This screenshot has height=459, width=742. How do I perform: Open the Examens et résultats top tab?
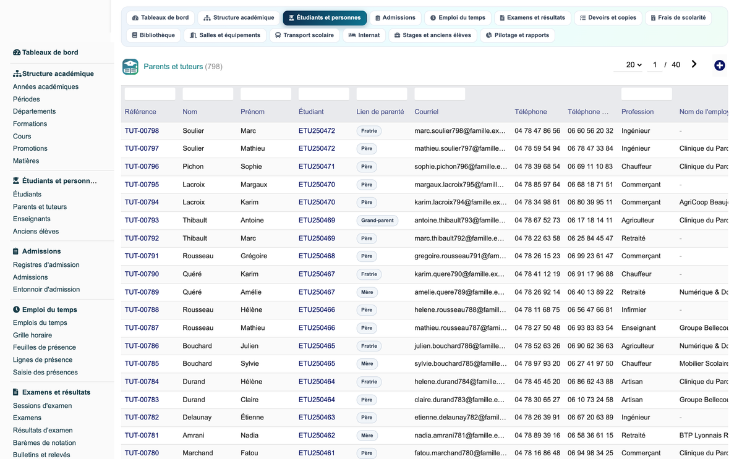(x=532, y=18)
